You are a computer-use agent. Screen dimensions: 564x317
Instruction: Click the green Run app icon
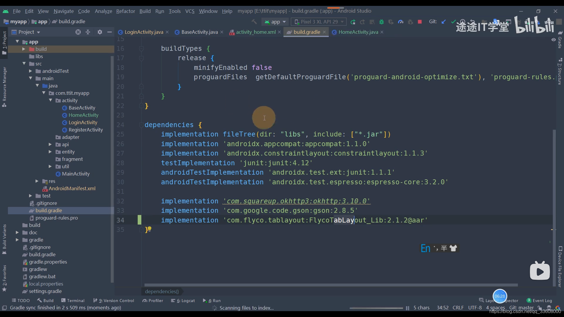click(353, 22)
